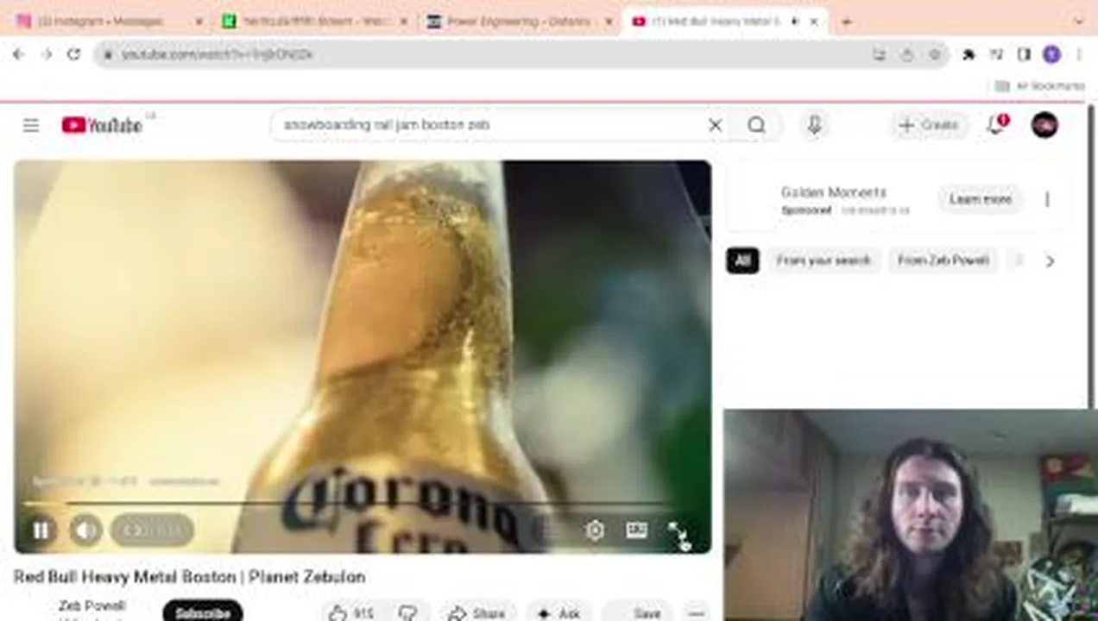
Task: Clear the search box text
Action: pyautogui.click(x=715, y=125)
